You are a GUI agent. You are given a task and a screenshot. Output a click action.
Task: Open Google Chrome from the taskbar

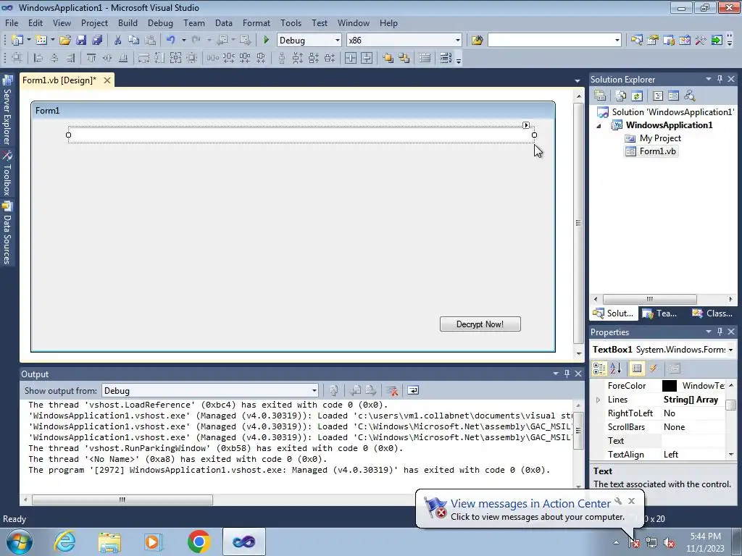click(199, 542)
